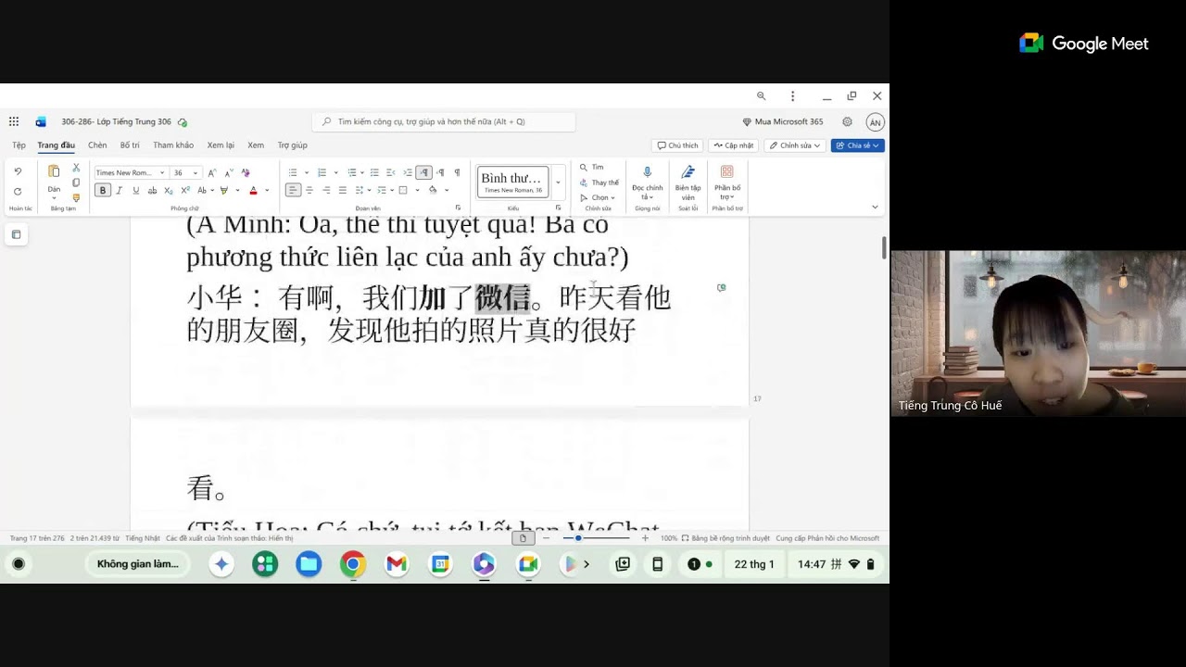The height and width of the screenshot is (667, 1186).
Task: Click the Chú thích (Comments) button
Action: pos(677,145)
